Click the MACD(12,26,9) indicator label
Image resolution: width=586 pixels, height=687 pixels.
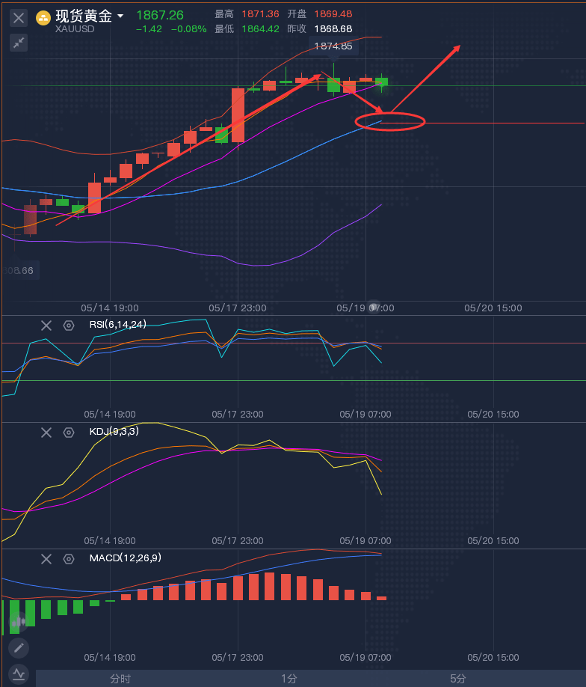[125, 558]
